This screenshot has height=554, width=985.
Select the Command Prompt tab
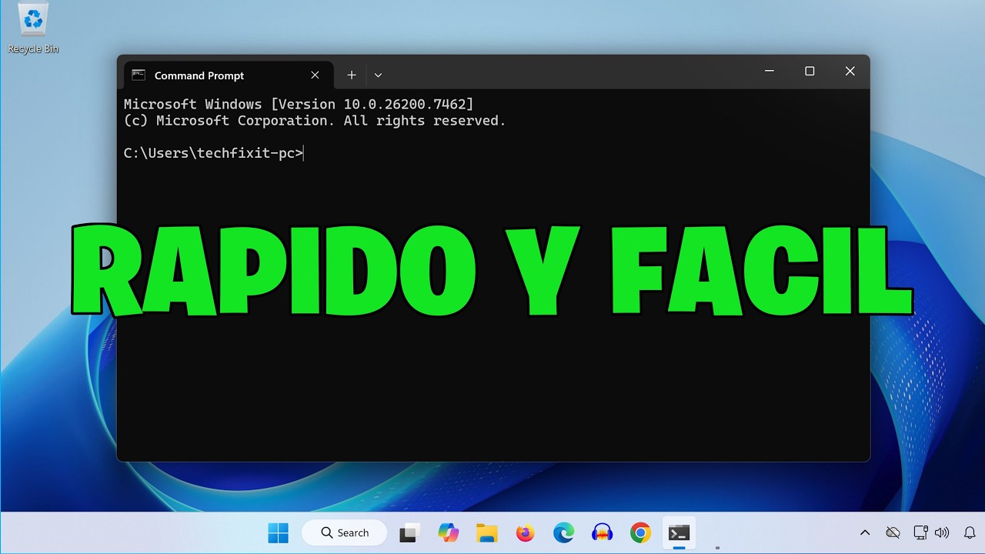click(x=229, y=75)
